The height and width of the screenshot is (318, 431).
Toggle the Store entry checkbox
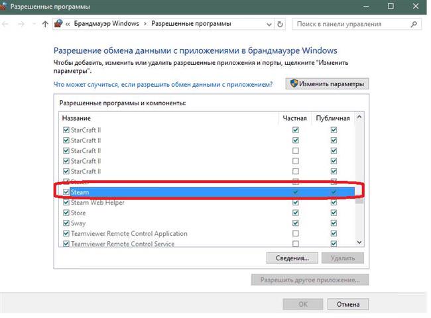(x=66, y=213)
